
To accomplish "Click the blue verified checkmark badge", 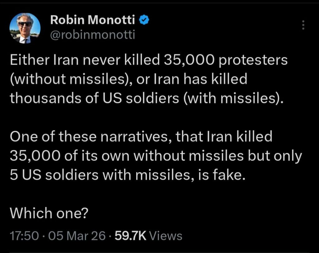I will click(143, 20).
